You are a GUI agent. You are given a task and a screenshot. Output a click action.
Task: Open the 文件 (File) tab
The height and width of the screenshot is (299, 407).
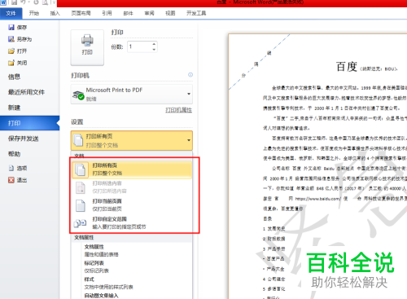click(x=11, y=13)
